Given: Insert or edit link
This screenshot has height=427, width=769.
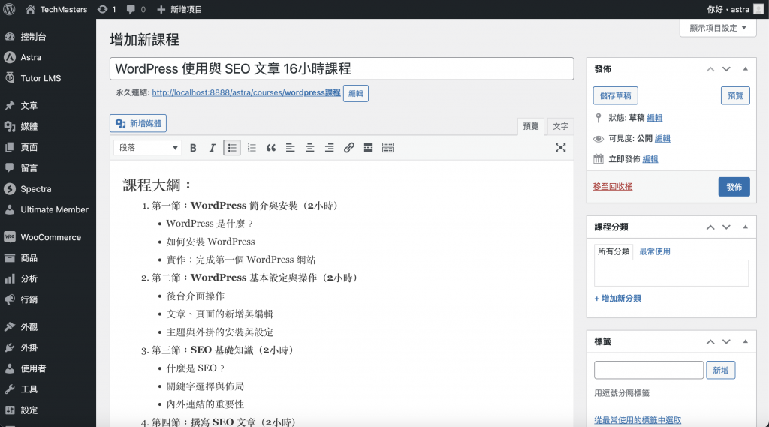Looking at the screenshot, I should (348, 148).
